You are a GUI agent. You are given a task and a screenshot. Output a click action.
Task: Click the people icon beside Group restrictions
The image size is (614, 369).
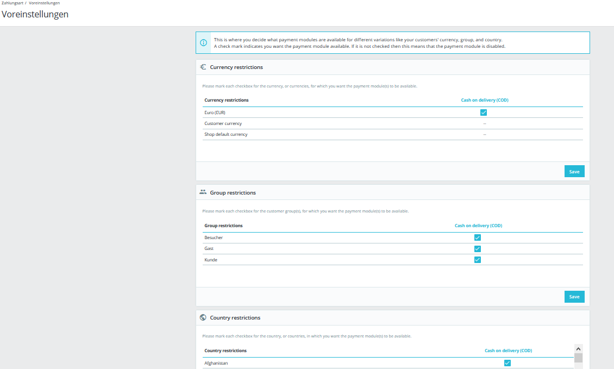(x=203, y=192)
